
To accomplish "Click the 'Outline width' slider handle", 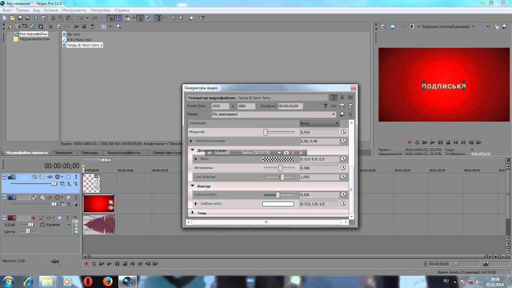I will [278, 195].
